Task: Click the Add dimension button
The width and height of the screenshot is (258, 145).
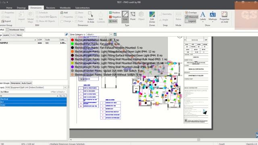Action: point(64,12)
